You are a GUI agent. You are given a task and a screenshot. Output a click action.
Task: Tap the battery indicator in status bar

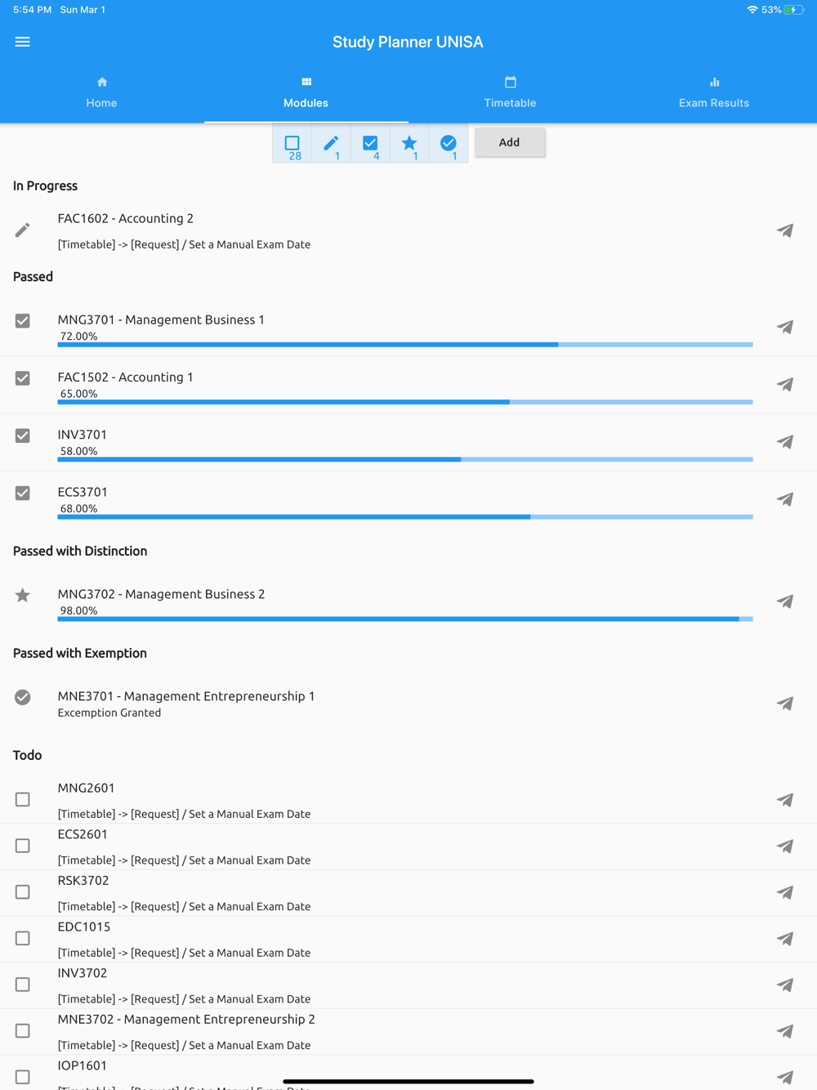794,10
